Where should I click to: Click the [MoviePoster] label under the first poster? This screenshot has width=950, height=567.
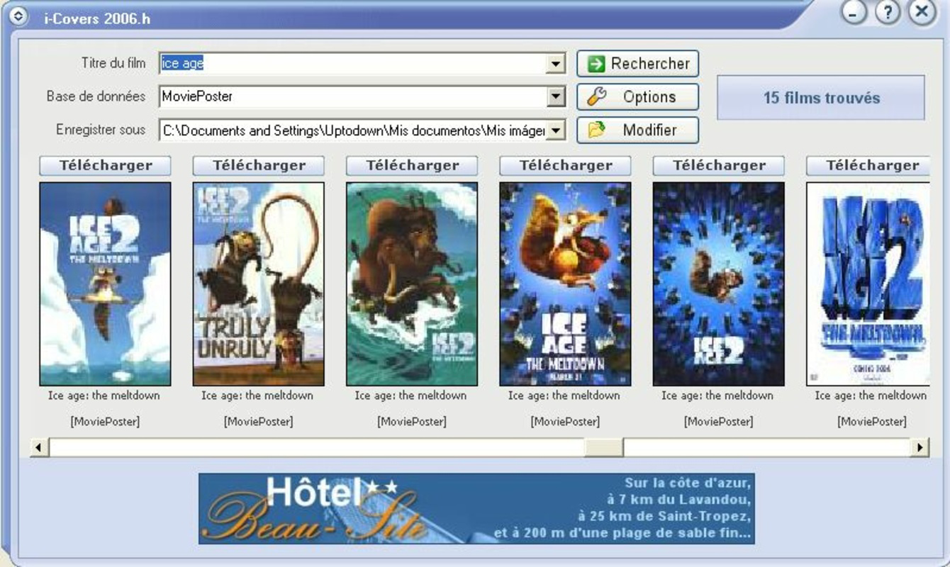(x=105, y=422)
